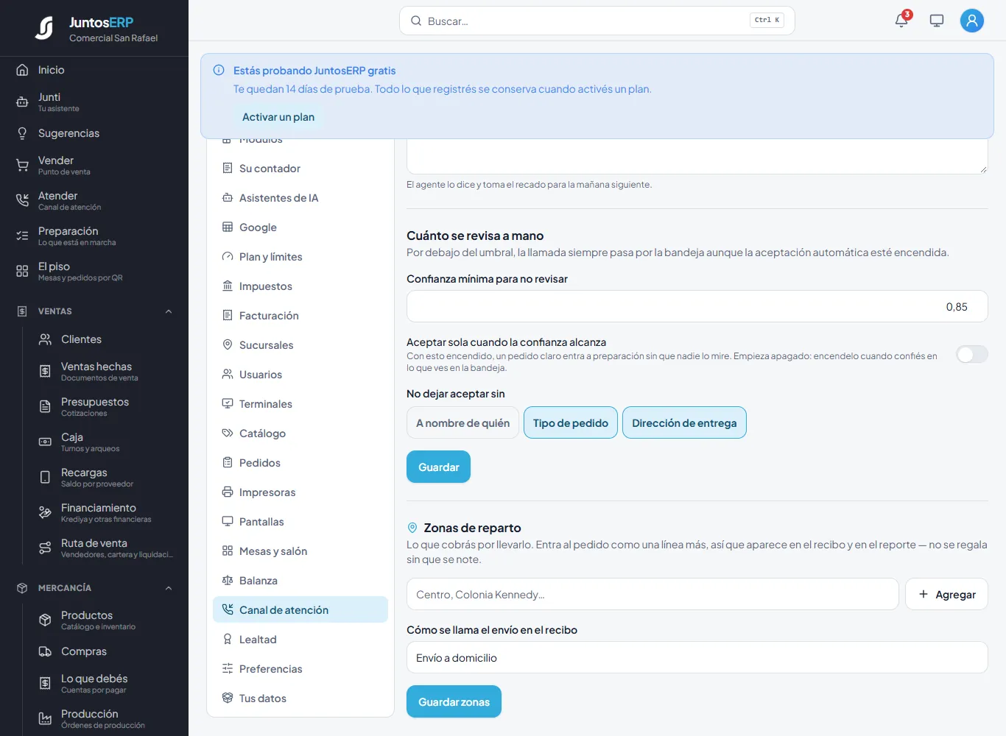This screenshot has width=1006, height=736.
Task: Click 'Guardar zonas' button
Action: [x=454, y=701]
